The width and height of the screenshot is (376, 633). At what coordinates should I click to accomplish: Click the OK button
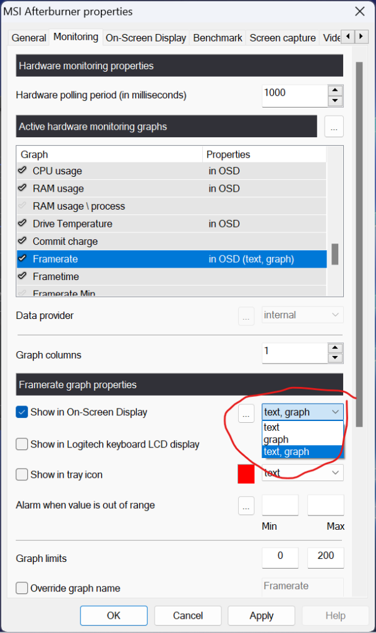click(114, 615)
